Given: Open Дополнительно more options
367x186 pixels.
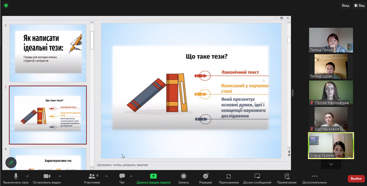Looking at the screenshot, I should click(x=315, y=179).
